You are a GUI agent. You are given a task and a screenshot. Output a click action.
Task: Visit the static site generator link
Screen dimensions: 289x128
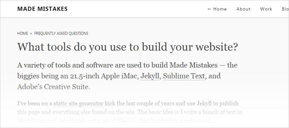[78, 104]
